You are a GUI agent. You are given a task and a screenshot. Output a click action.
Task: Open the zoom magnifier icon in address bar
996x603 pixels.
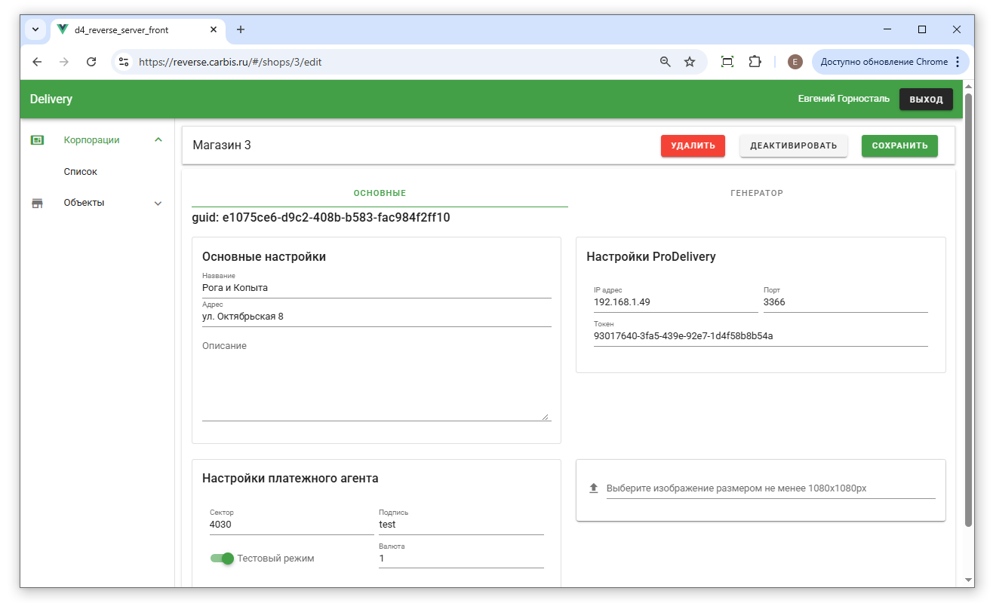click(666, 62)
